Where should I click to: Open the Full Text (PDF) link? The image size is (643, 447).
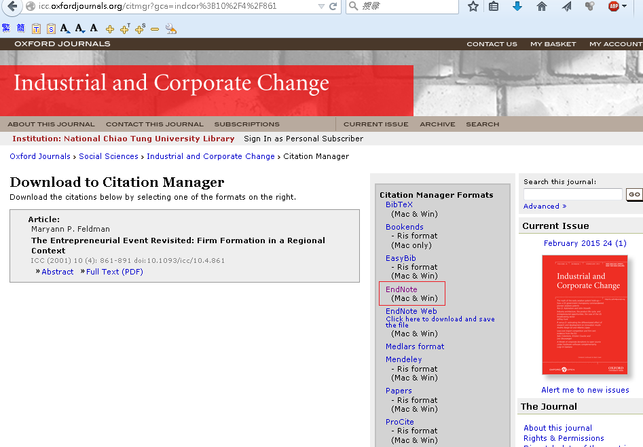[x=115, y=272]
